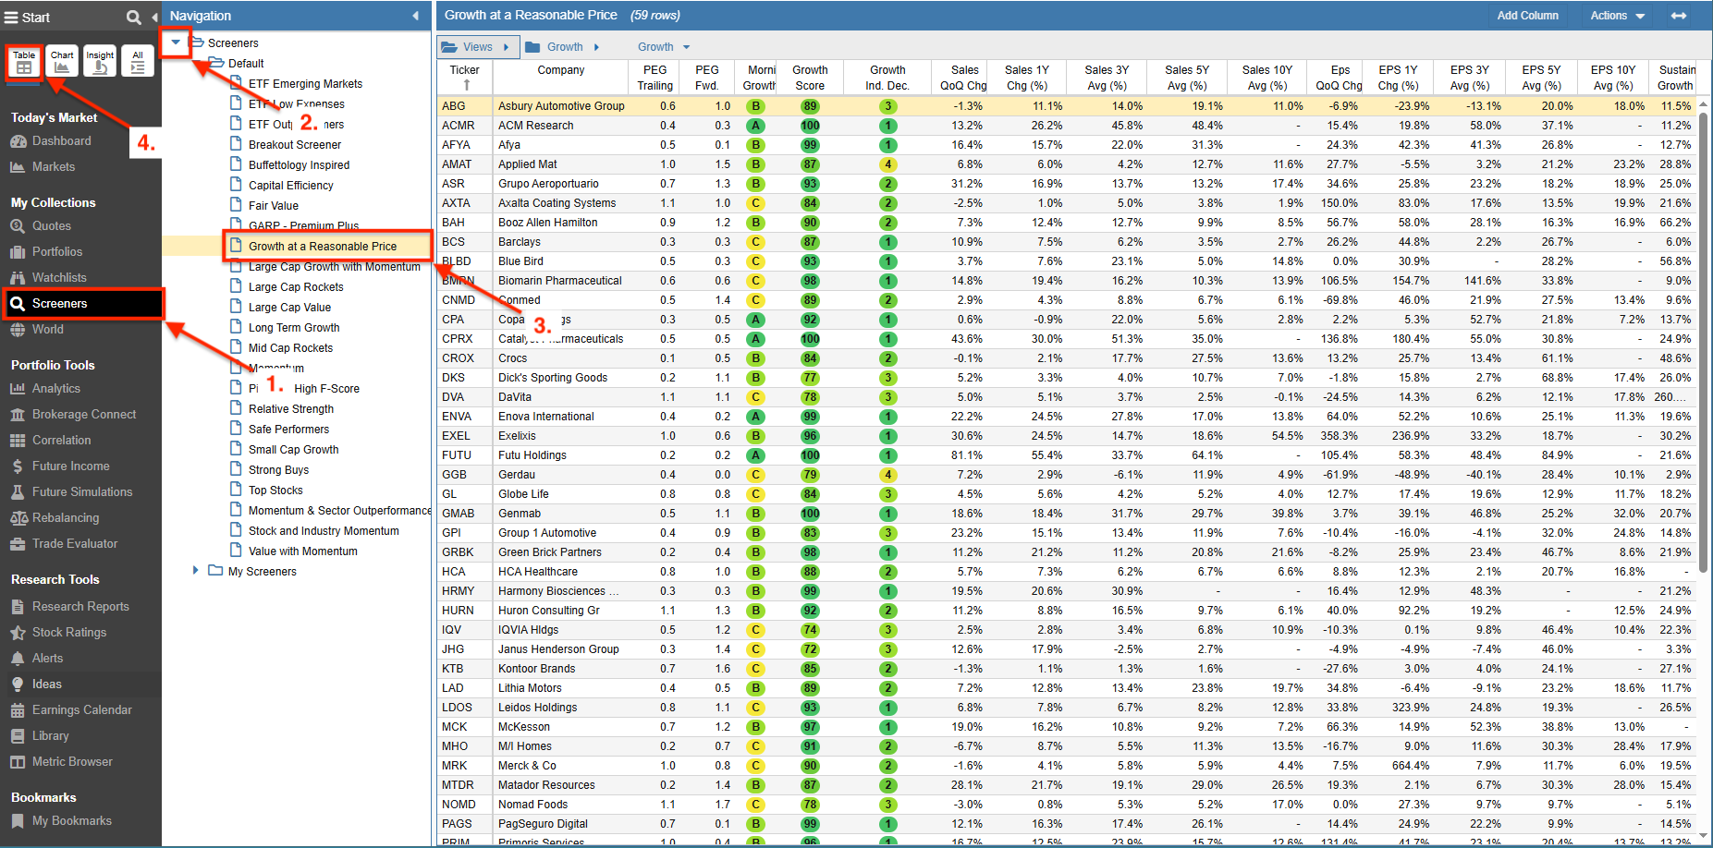Click Add Column button

pos(1528,16)
